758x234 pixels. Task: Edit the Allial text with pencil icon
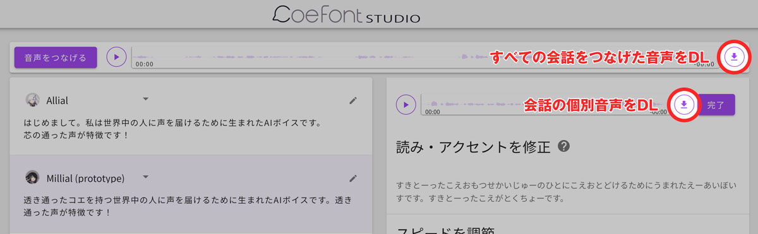(x=353, y=100)
